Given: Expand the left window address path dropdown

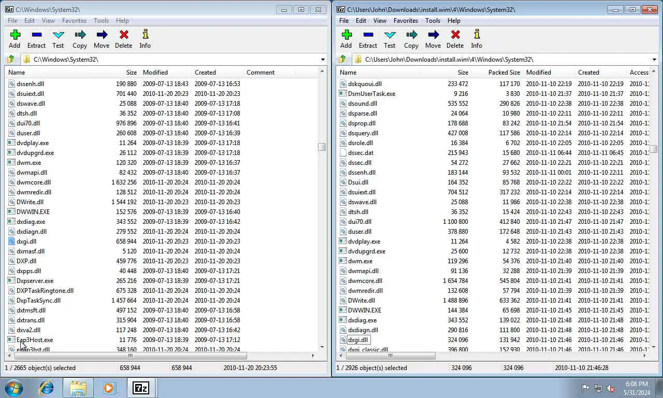Looking at the screenshot, I should [x=323, y=60].
